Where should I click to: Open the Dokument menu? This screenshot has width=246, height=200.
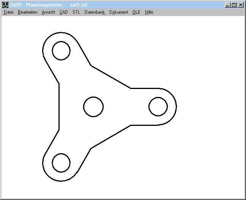pyautogui.click(x=118, y=12)
